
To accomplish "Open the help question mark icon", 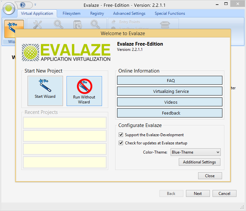I will (x=23, y=5).
